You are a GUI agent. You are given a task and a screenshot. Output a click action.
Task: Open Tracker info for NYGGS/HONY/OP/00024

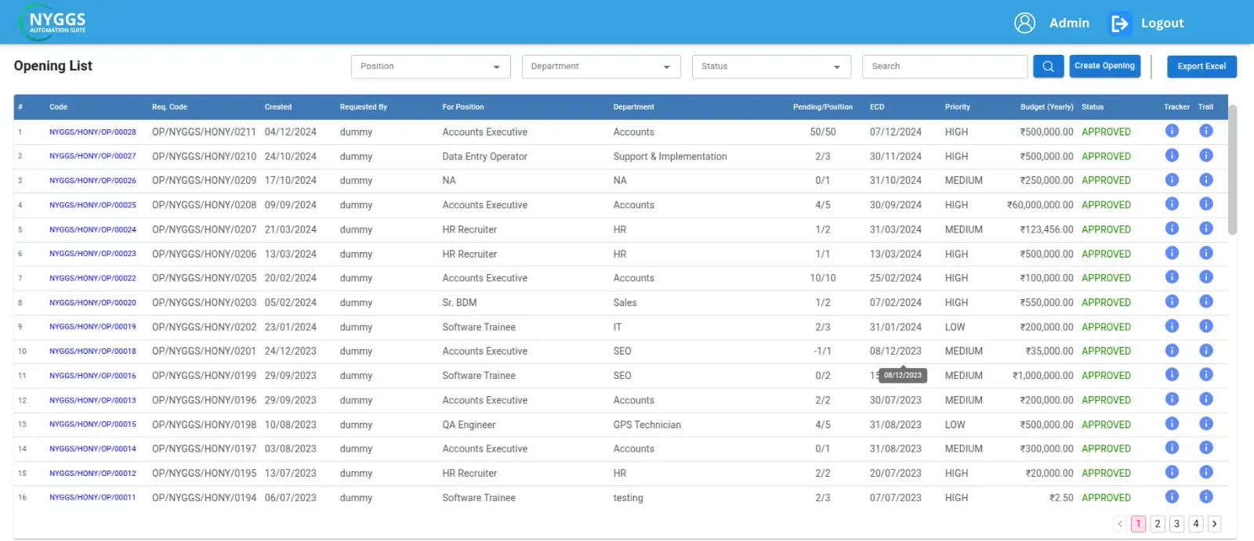tap(1172, 229)
